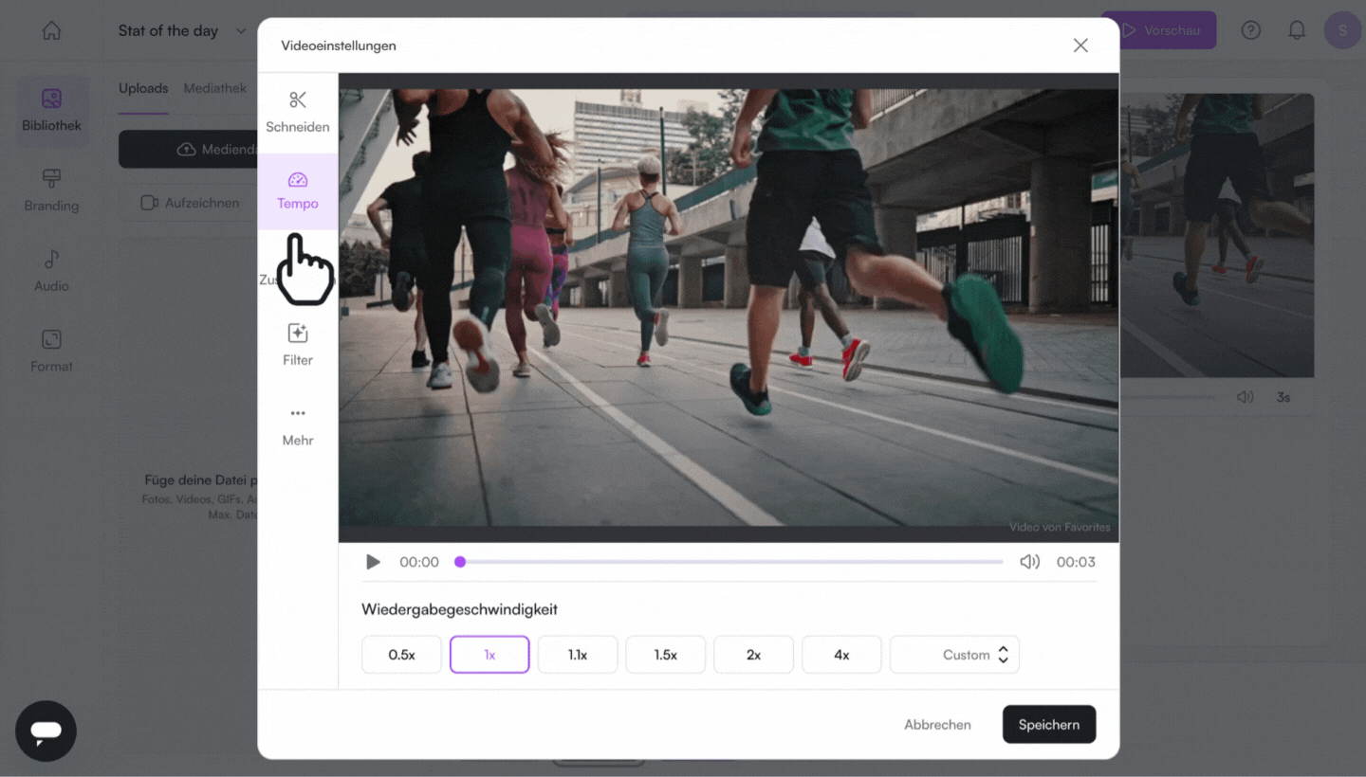Select 2x playback speed
Screen dimensions: 1366x777
[x=753, y=655]
